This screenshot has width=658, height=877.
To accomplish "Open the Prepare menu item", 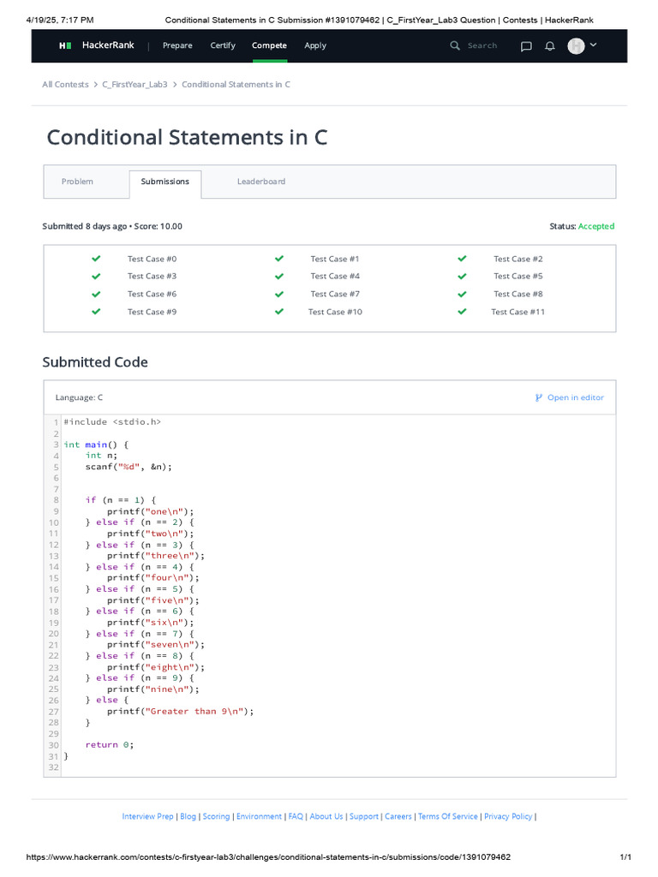I will (177, 45).
